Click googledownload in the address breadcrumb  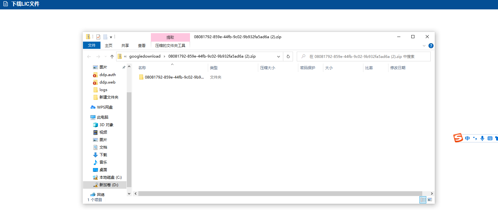[145, 56]
